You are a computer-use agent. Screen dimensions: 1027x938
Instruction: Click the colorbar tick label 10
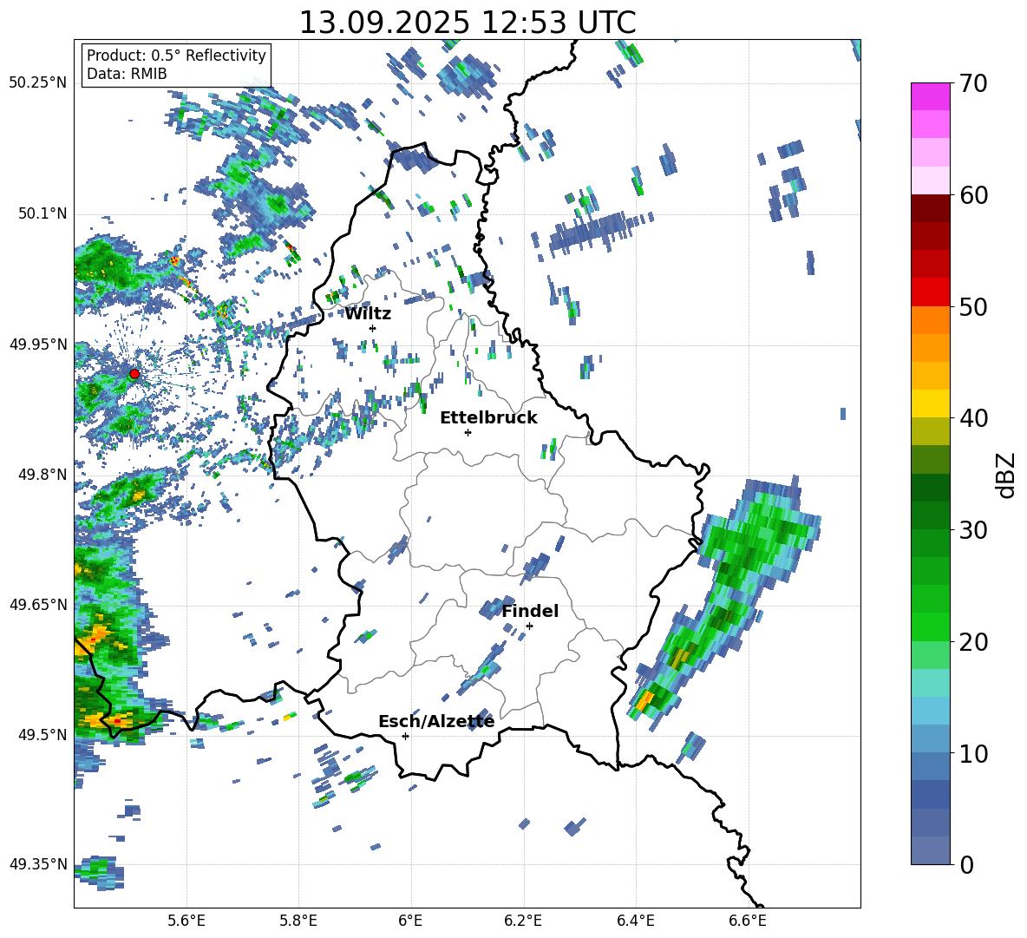pos(973,753)
